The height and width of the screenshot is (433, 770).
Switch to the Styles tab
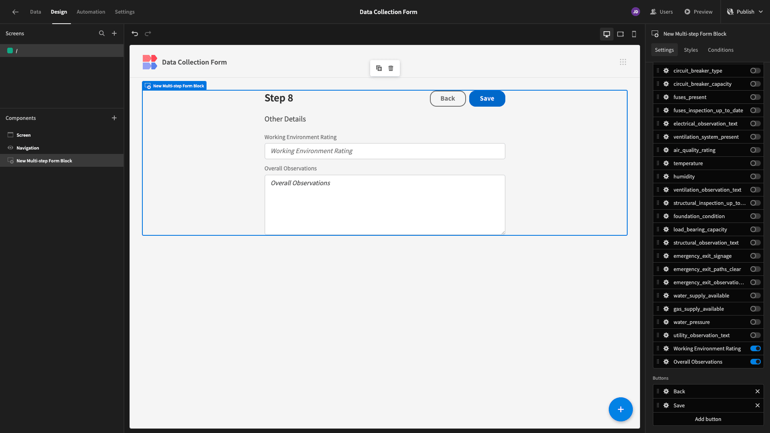(691, 50)
